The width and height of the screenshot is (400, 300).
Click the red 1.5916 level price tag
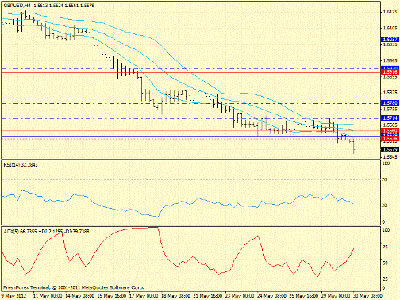tap(390, 72)
